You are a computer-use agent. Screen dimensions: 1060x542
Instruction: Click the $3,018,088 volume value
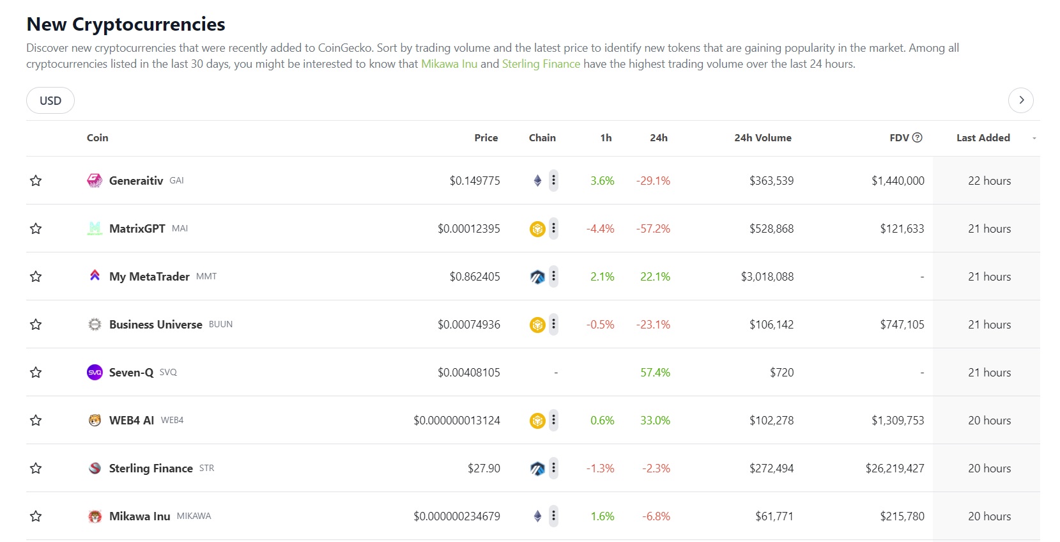tap(767, 277)
